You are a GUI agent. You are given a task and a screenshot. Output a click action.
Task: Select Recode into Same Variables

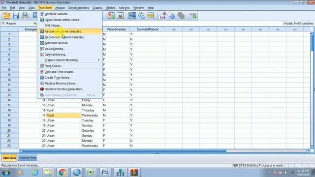pyautogui.click(x=70, y=31)
